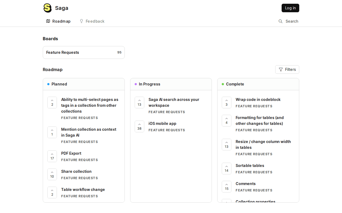
Task: Open the 'Sortable tables' post
Action: coord(250,166)
